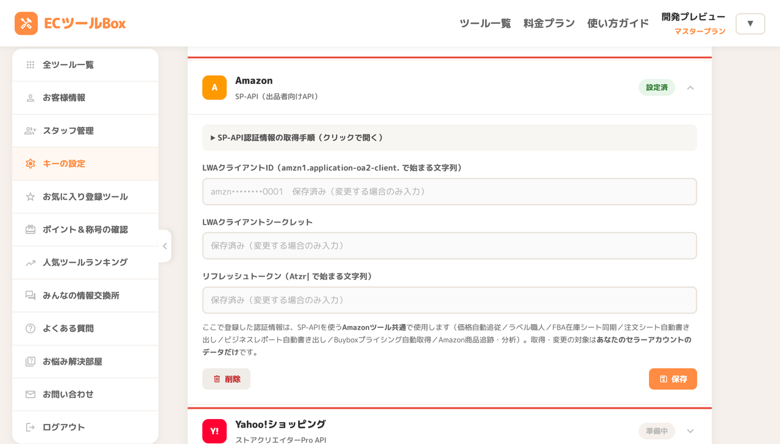Click the question mark icon beside よくある質問
The width and height of the screenshot is (780, 444).
pos(30,328)
